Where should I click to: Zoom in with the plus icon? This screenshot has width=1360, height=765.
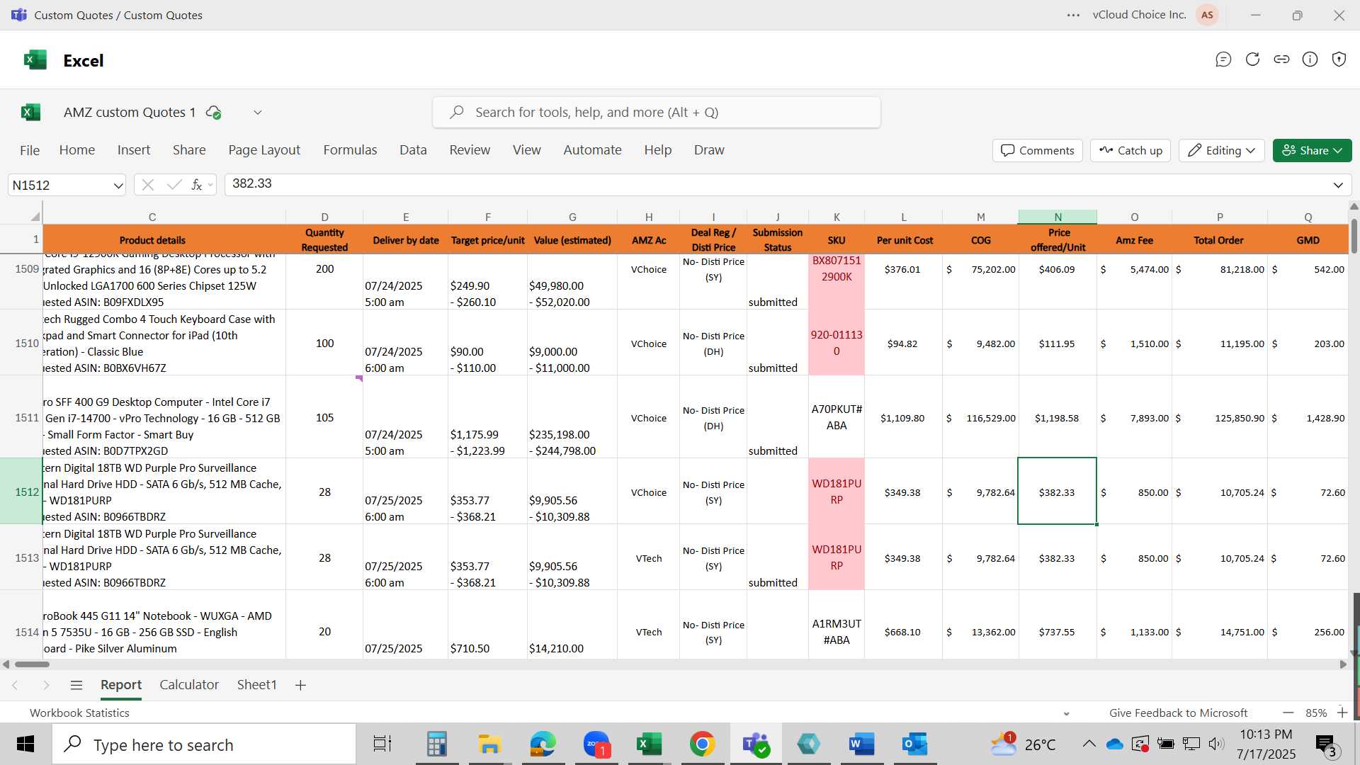[1342, 713]
